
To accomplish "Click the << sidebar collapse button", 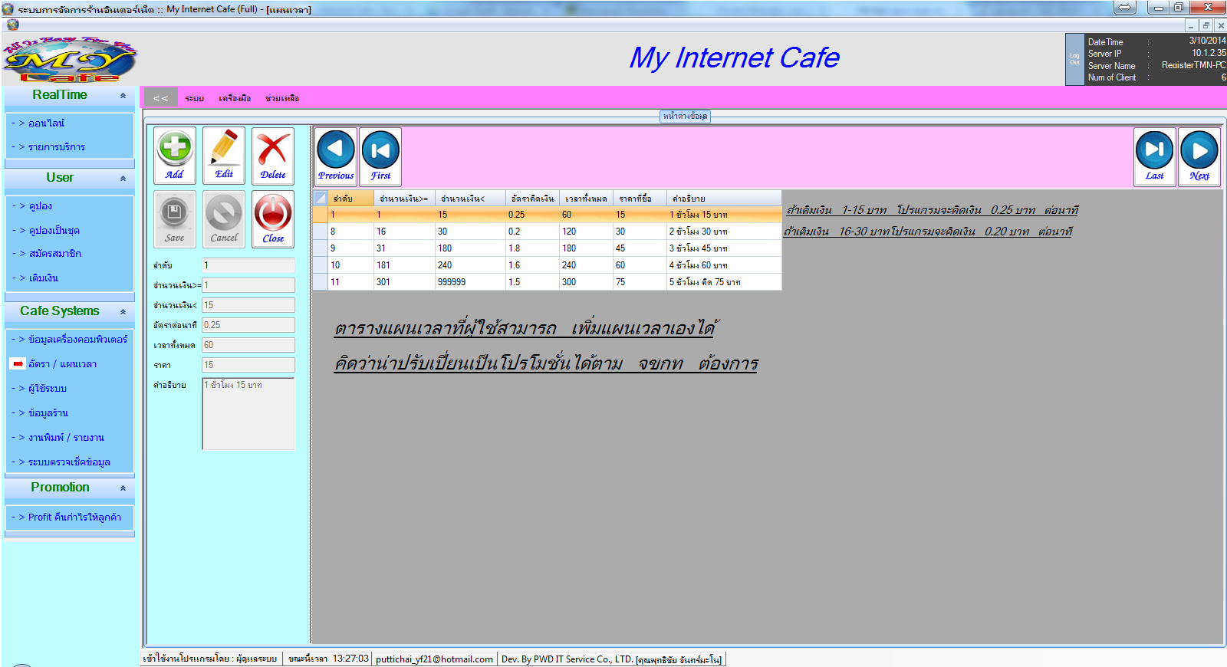I will 160,98.
